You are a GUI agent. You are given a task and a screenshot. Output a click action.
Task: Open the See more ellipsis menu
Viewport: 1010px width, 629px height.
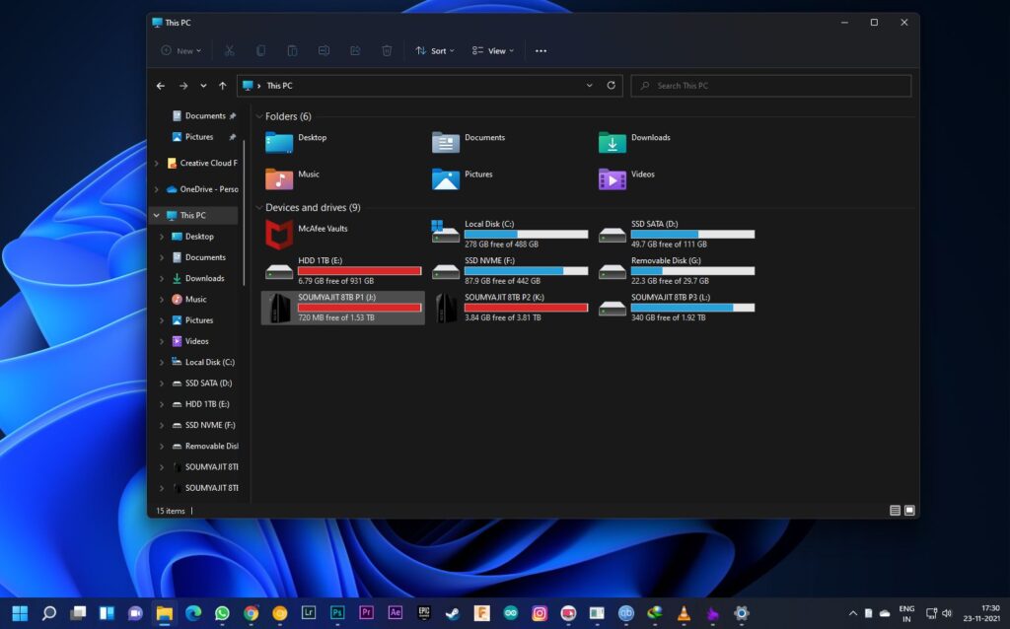[541, 51]
